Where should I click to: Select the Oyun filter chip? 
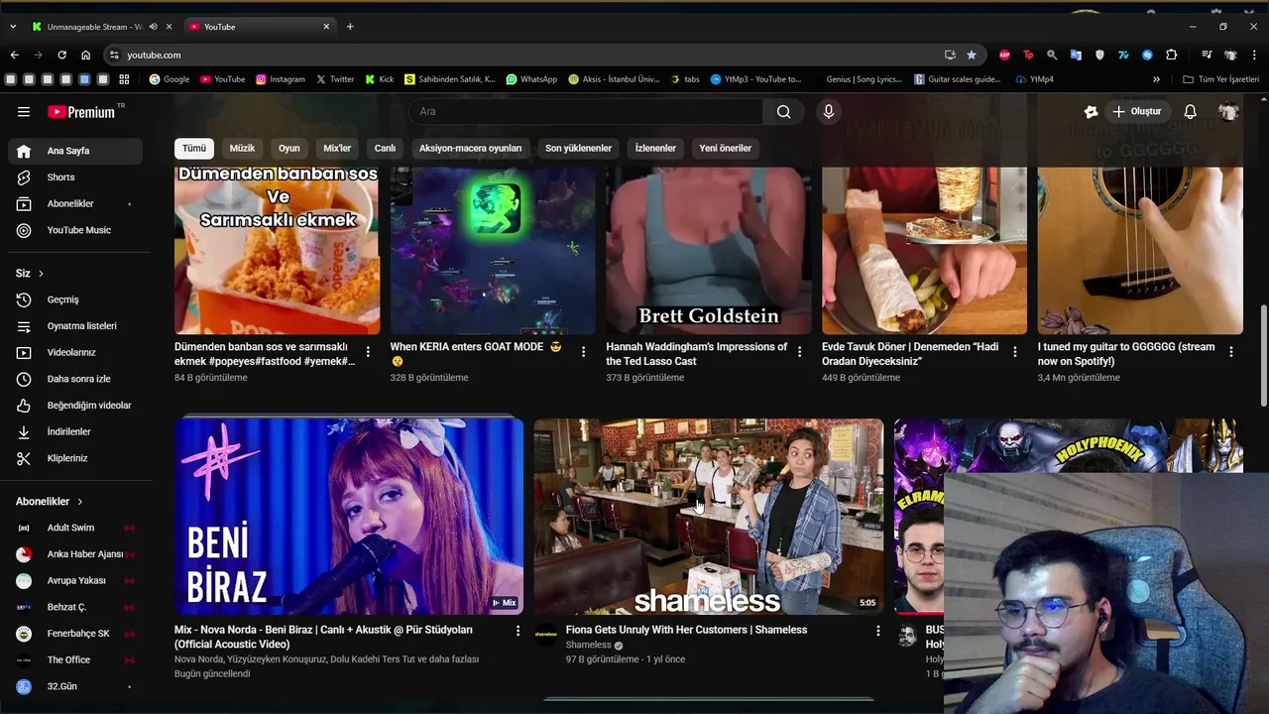(289, 148)
